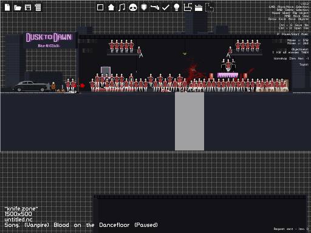Select the parked black car object
The image size is (311, 233).
tap(31, 86)
